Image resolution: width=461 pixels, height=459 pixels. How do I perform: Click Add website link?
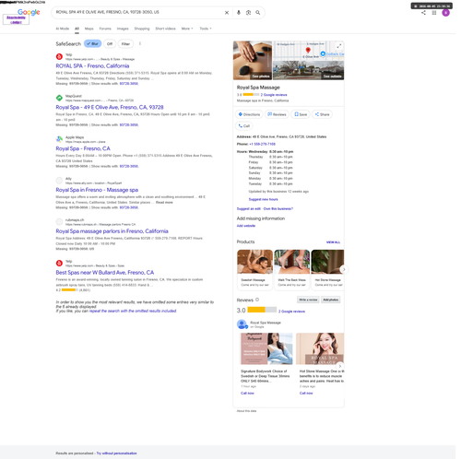coord(246,226)
